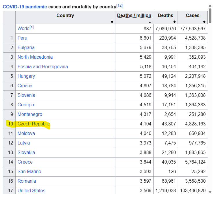Select Bulgaria deaths per million 5,679

[145, 48]
